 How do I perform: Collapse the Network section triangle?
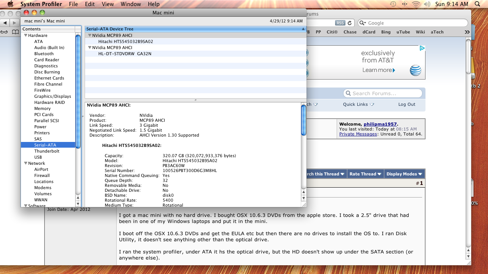tap(26, 163)
